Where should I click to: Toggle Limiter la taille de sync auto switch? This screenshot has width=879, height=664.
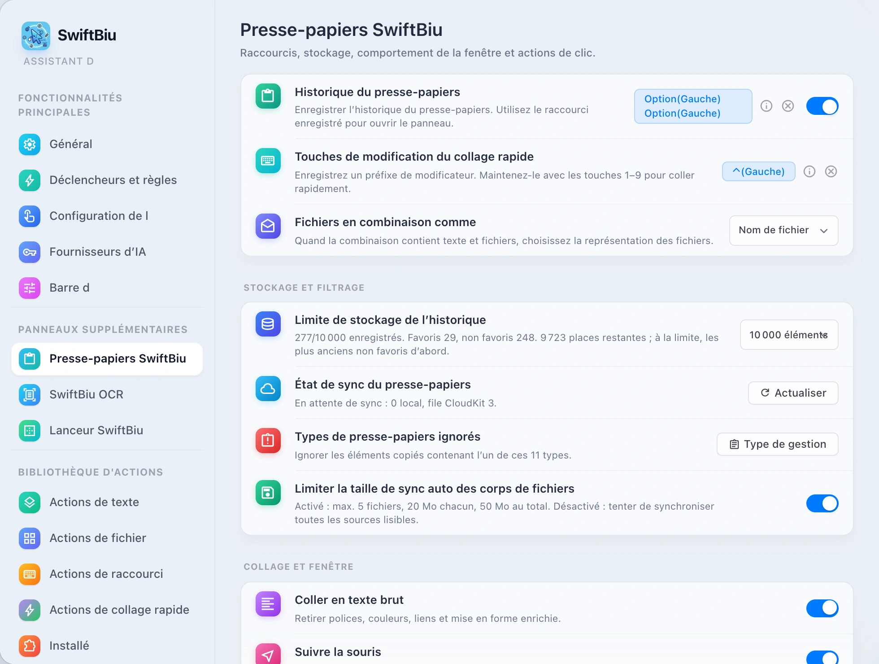point(822,504)
